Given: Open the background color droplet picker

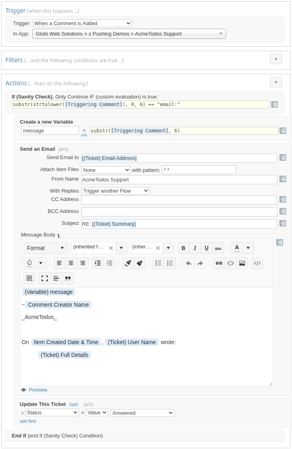Looking at the screenshot, I should [35, 263].
